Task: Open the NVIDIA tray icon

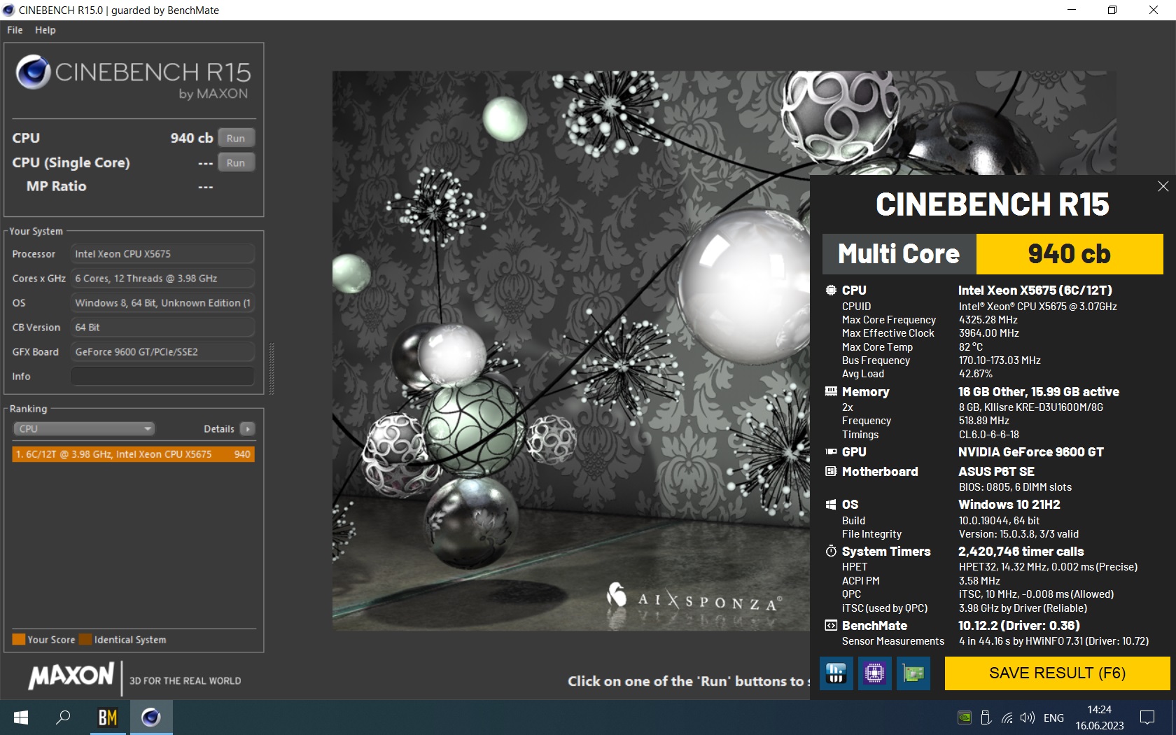Action: pyautogui.click(x=965, y=717)
